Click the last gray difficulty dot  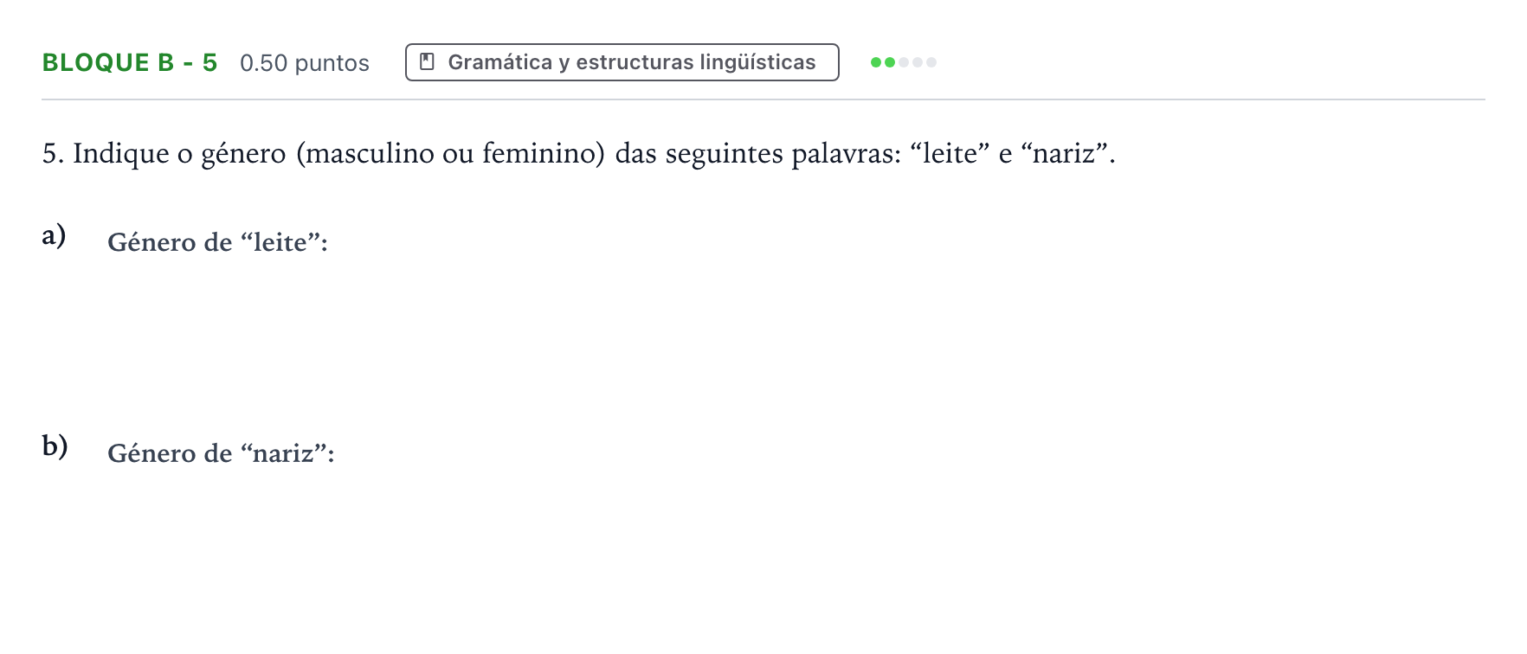click(931, 62)
